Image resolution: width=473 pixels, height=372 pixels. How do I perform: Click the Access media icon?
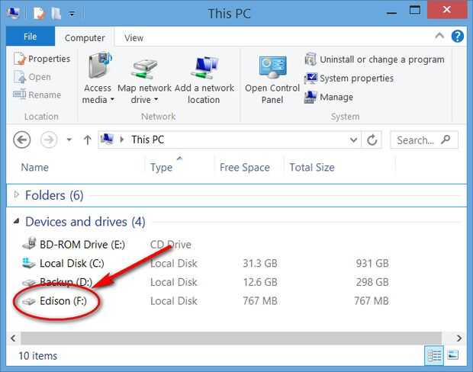click(x=98, y=69)
